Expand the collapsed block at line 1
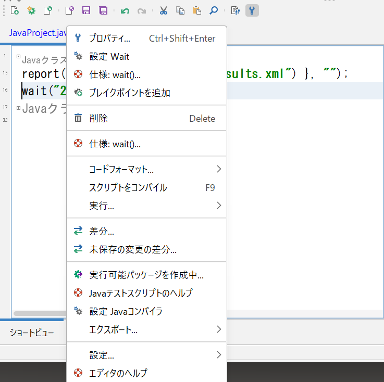384x382 pixels. tap(18, 56)
